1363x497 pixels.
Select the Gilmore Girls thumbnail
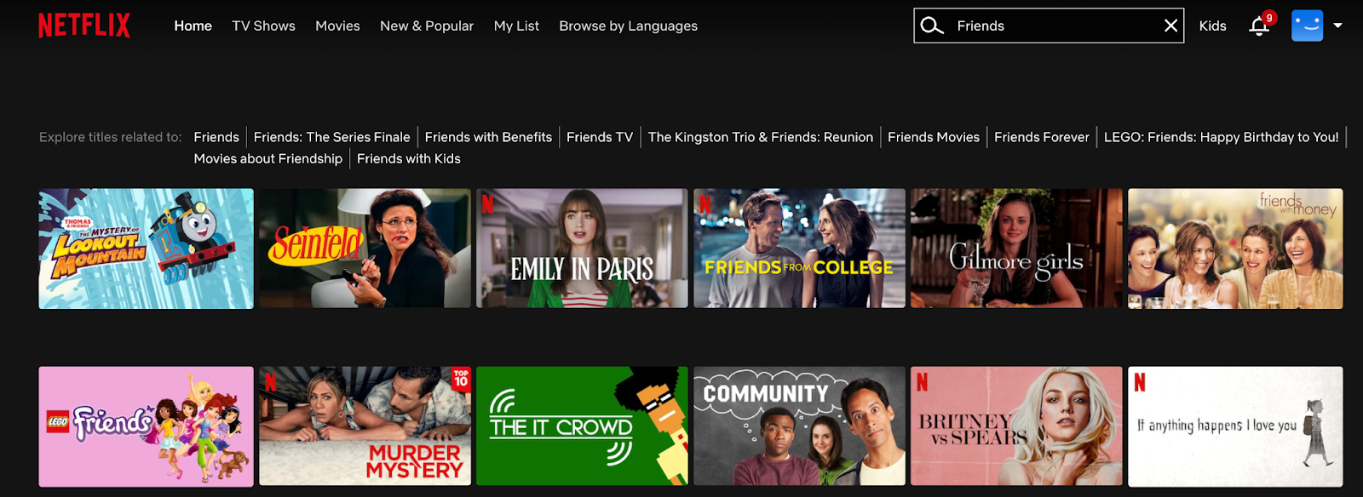(x=1016, y=248)
